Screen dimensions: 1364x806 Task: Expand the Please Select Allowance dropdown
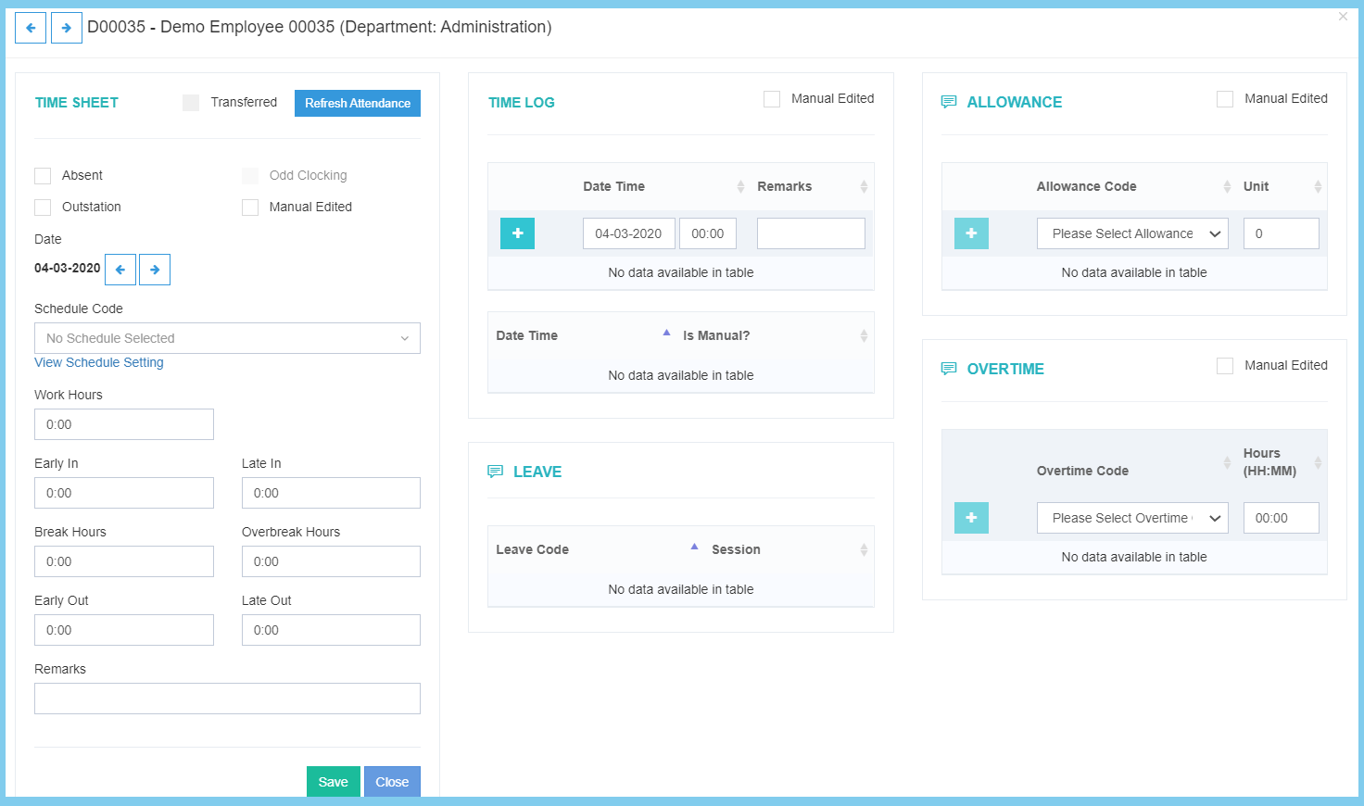point(1132,233)
